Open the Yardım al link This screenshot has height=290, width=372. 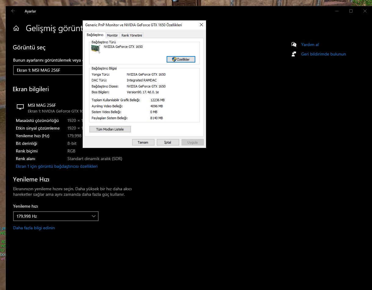coord(310,45)
